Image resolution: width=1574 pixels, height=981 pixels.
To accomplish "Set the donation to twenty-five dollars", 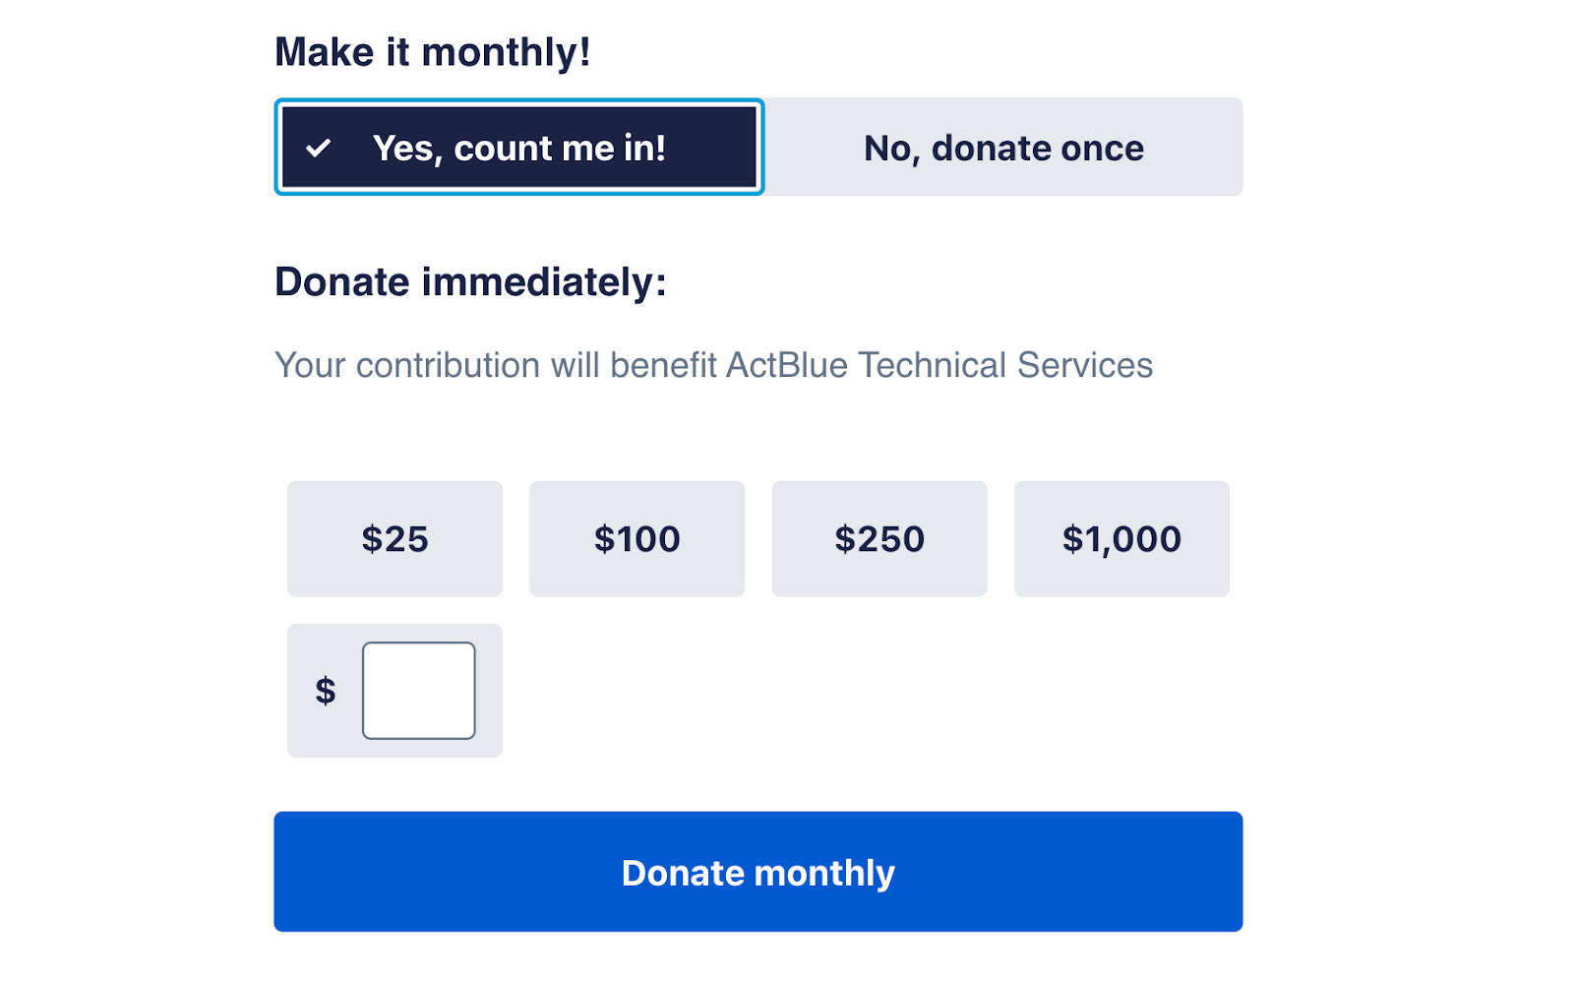I will [x=394, y=539].
